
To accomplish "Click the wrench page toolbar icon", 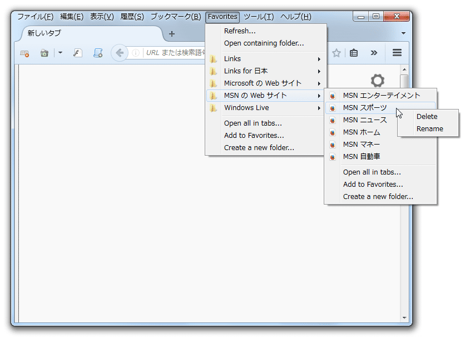I will [78, 53].
